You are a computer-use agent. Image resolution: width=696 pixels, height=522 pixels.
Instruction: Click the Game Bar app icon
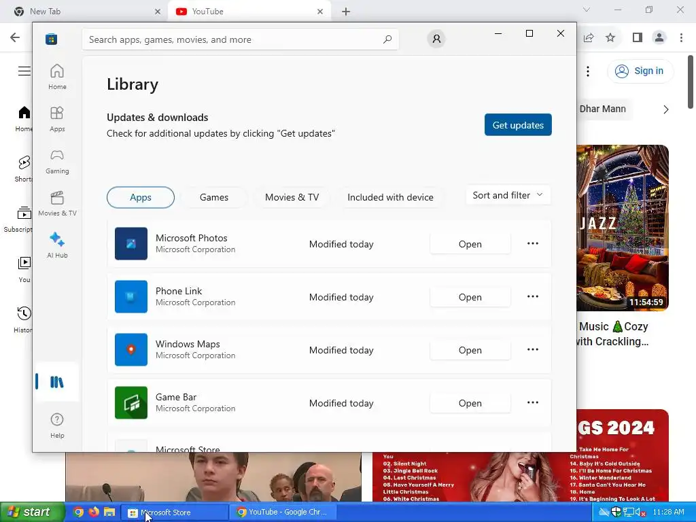(131, 402)
